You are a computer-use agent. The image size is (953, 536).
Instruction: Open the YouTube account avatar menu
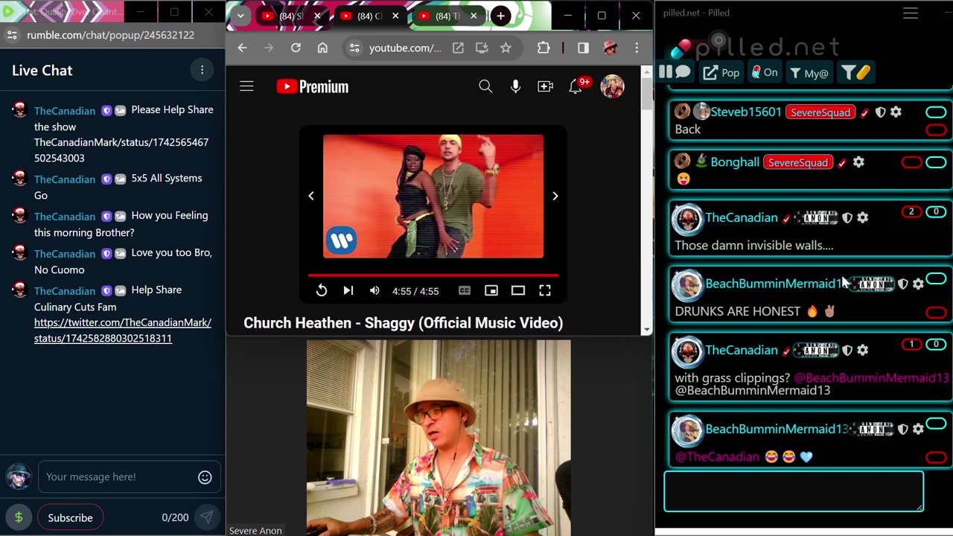pyautogui.click(x=612, y=86)
